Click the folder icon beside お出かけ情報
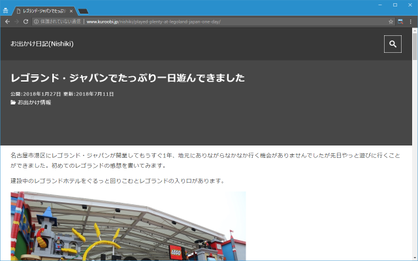The width and height of the screenshot is (418, 261). [x=13, y=102]
